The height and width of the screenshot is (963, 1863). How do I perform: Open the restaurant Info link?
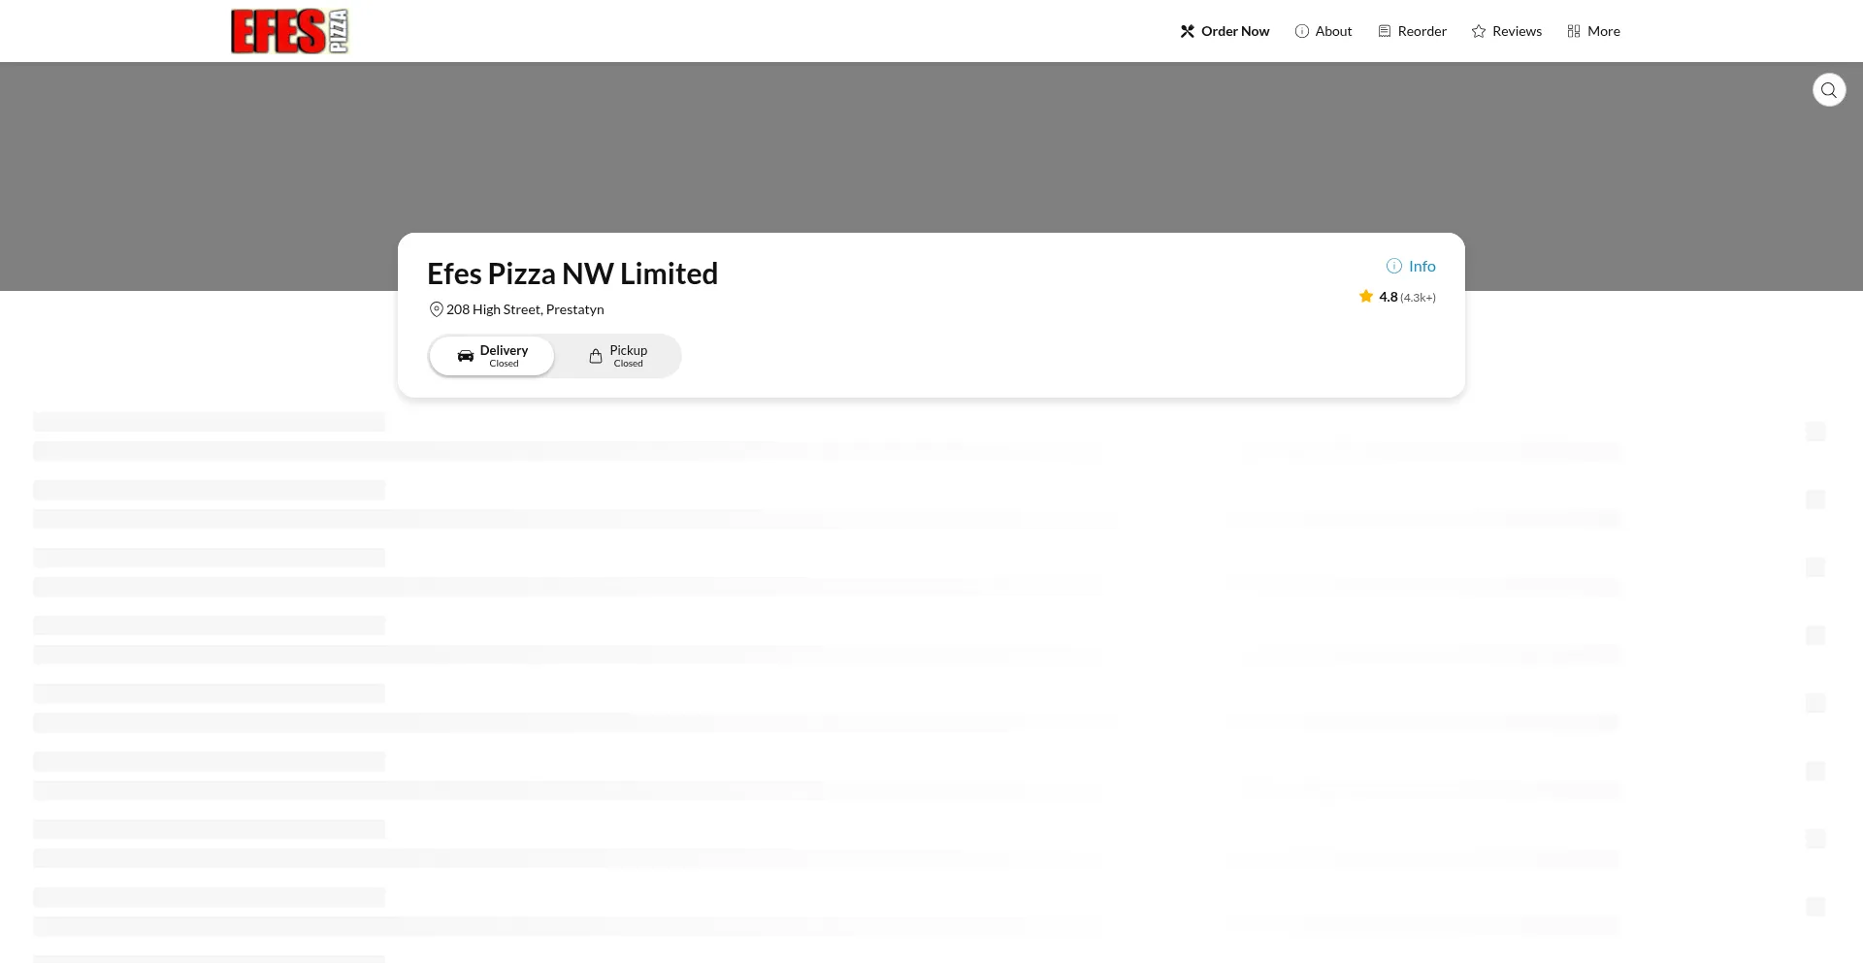[x=1422, y=266]
